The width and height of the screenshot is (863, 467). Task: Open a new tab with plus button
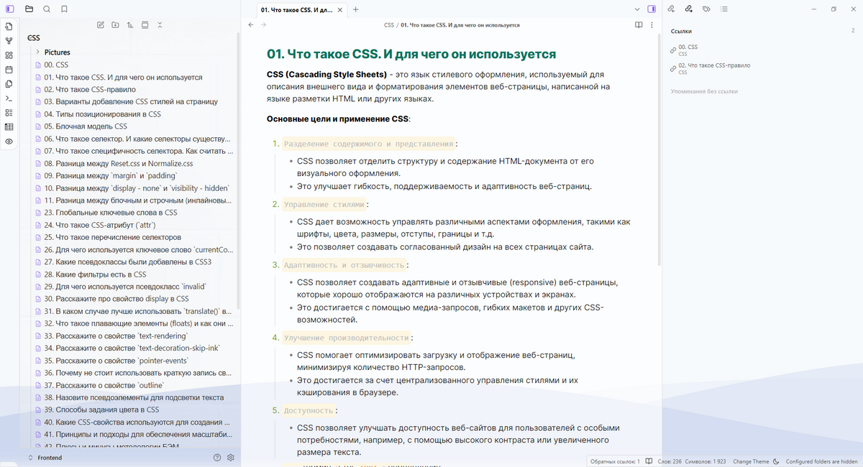click(x=355, y=9)
